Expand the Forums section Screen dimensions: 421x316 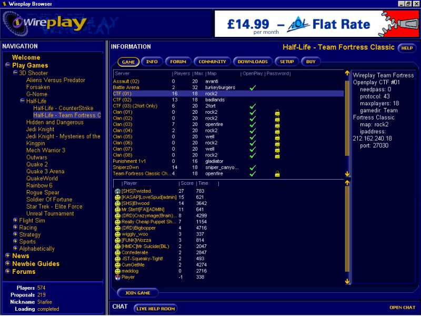click(8, 271)
